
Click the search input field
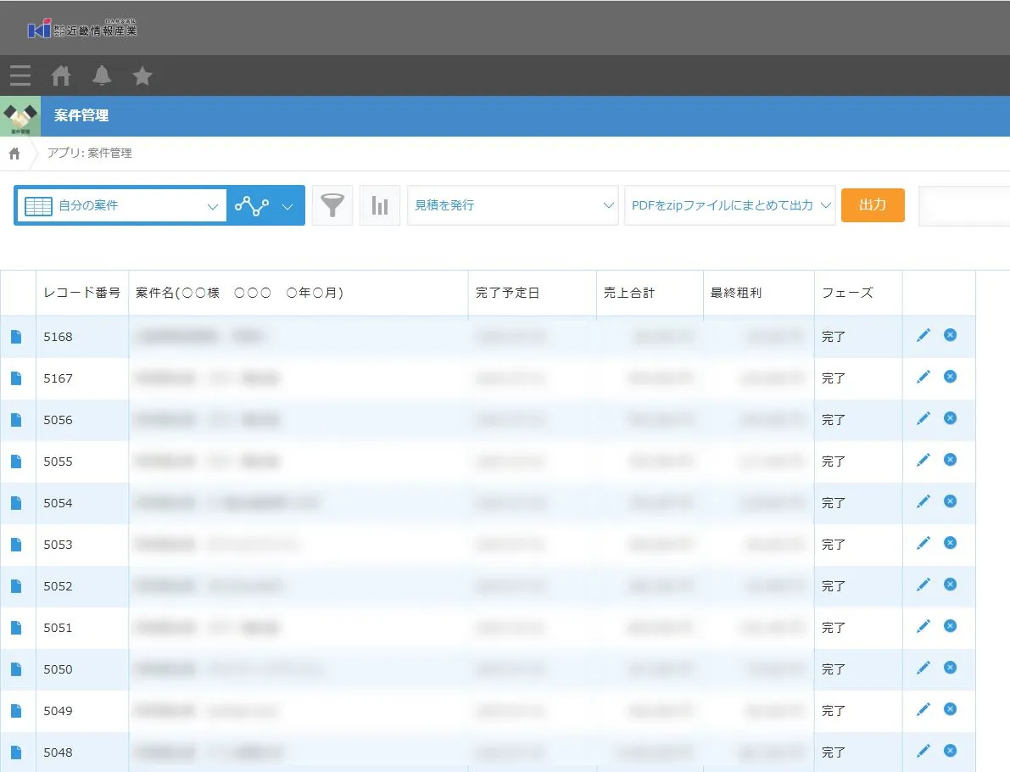965,205
